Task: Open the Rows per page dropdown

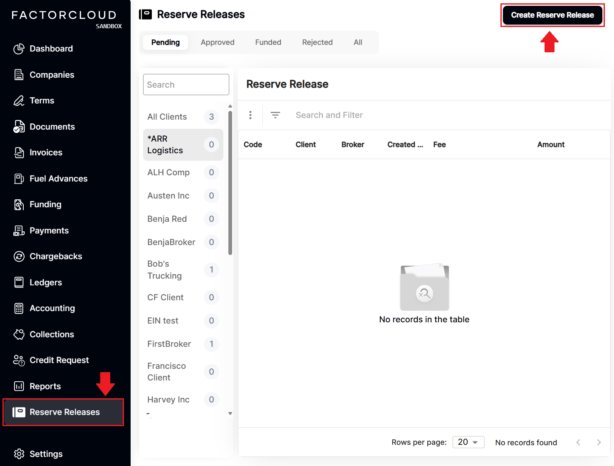Action: tap(468, 442)
